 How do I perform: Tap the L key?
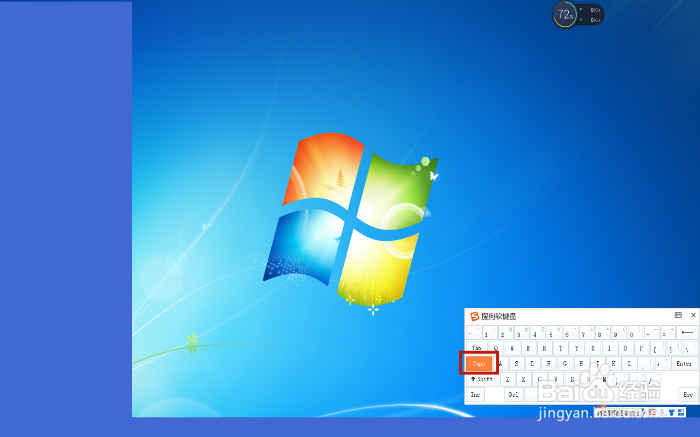[630, 364]
